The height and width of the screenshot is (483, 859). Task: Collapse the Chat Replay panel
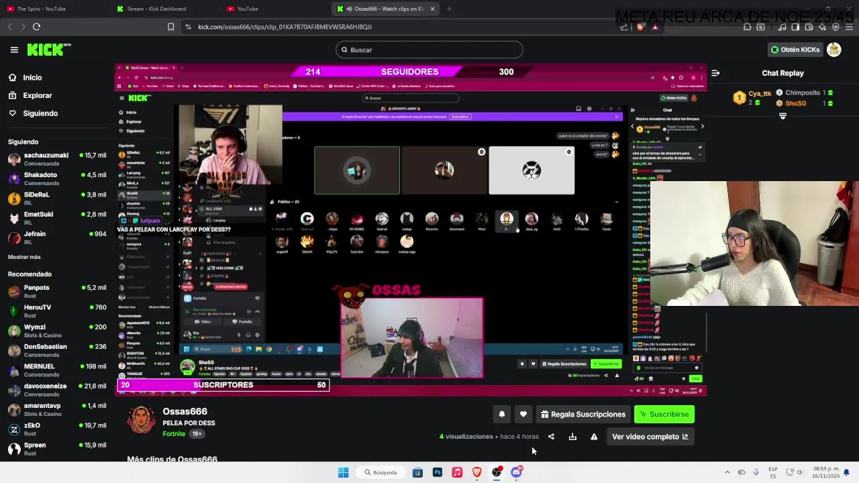(x=715, y=73)
